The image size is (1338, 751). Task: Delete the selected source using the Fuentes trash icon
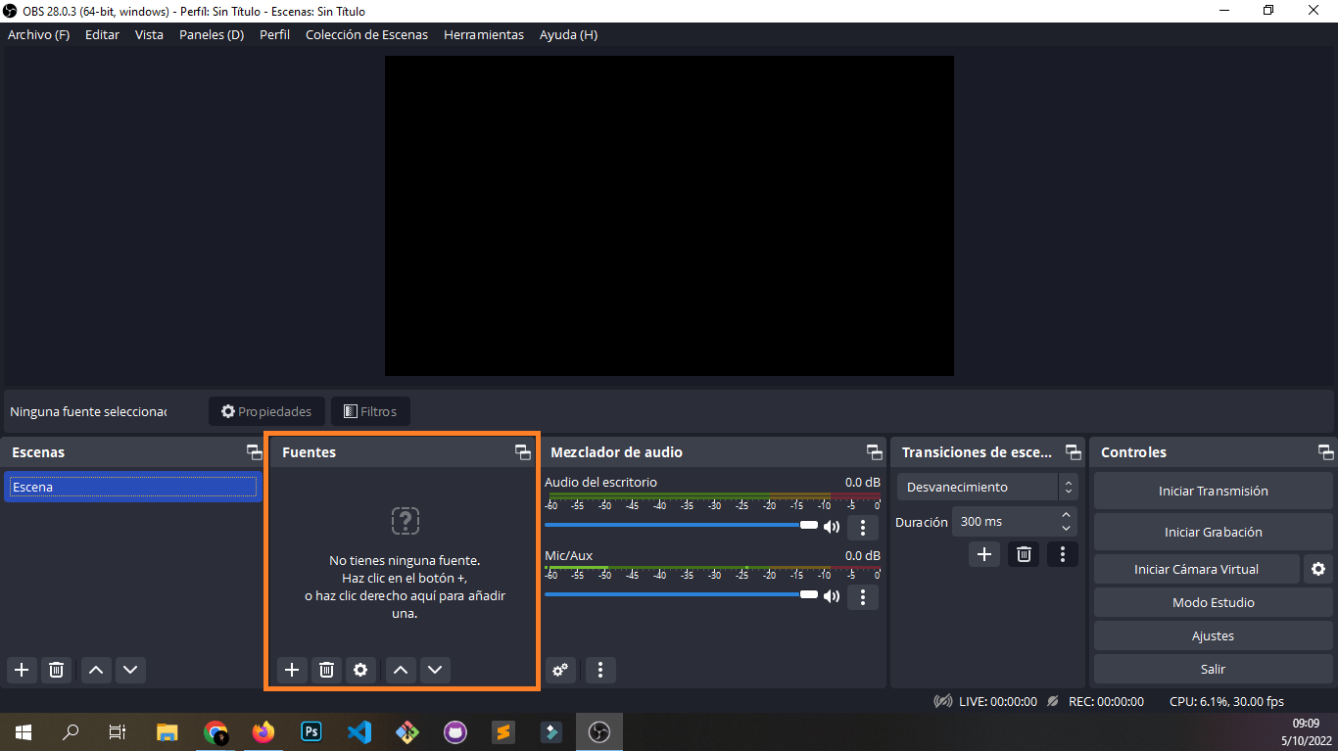(326, 670)
